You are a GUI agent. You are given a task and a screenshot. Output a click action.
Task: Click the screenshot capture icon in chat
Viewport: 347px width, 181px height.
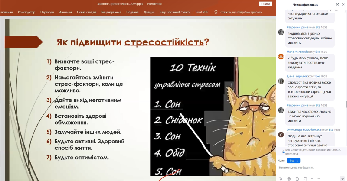tap(306, 178)
